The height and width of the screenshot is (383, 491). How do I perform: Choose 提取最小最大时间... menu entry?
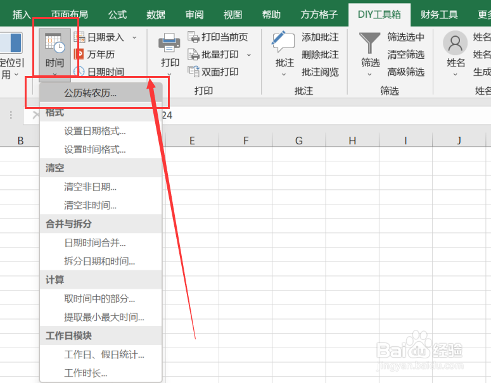click(x=101, y=317)
